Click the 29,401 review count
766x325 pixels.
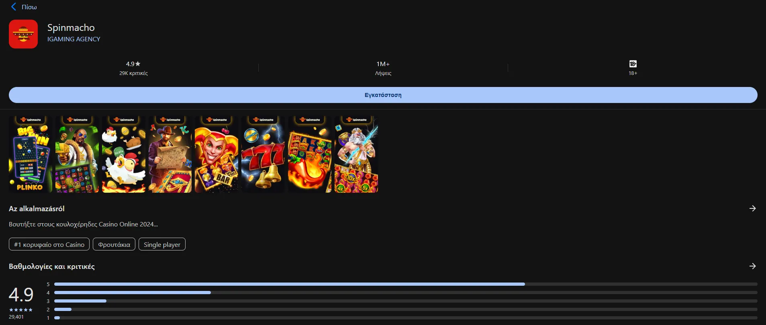[x=16, y=317]
